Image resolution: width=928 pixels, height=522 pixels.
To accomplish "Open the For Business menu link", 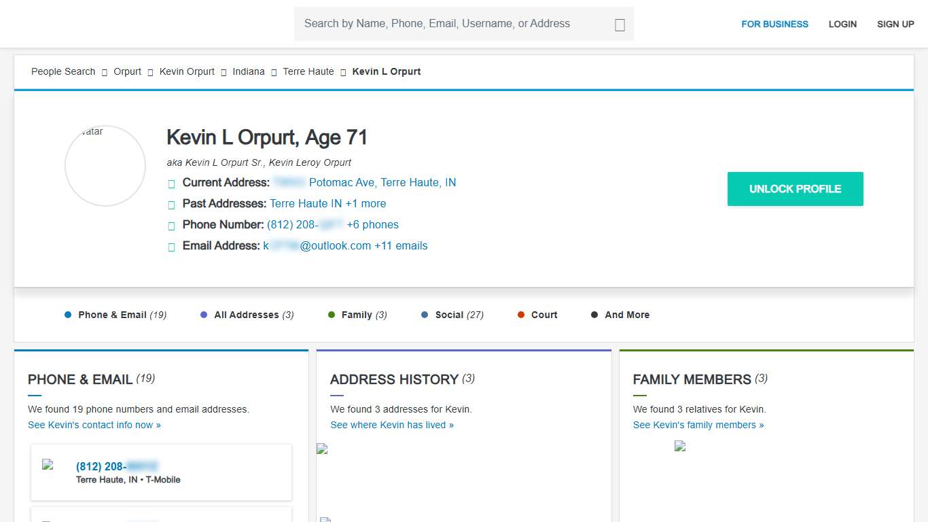I will click(x=774, y=24).
